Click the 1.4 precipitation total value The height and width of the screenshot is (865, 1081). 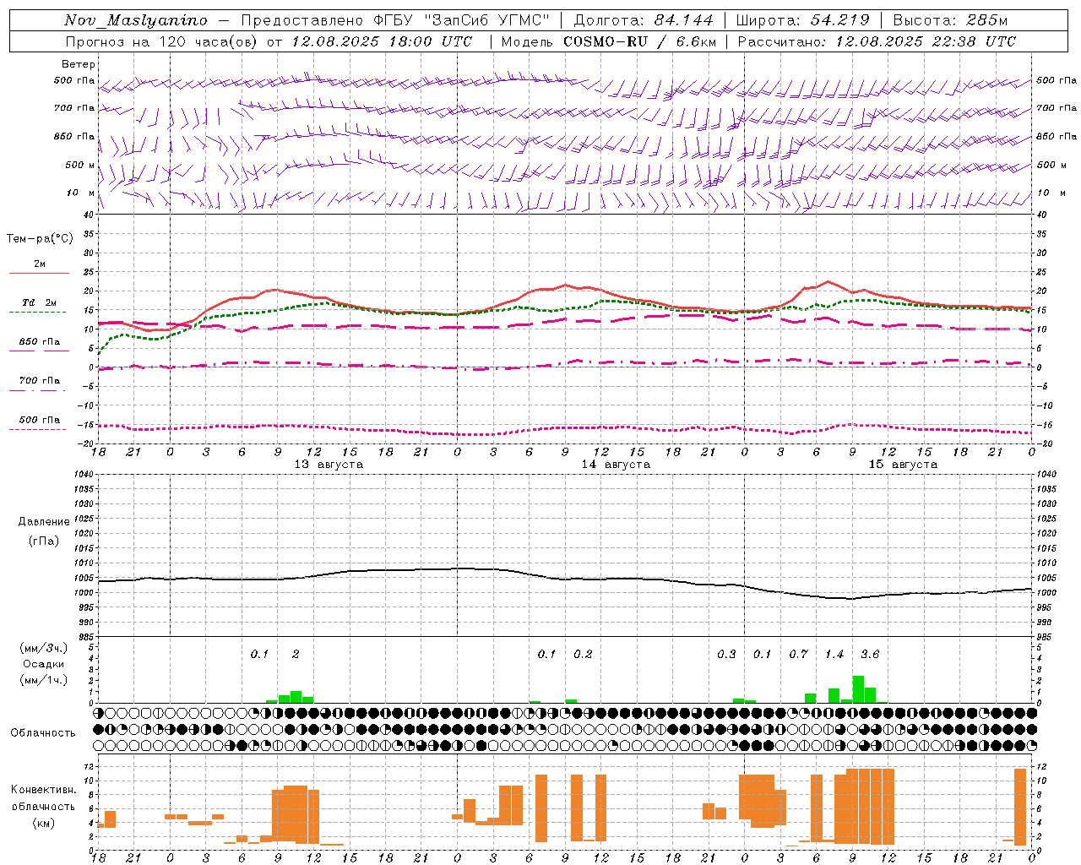pos(834,655)
